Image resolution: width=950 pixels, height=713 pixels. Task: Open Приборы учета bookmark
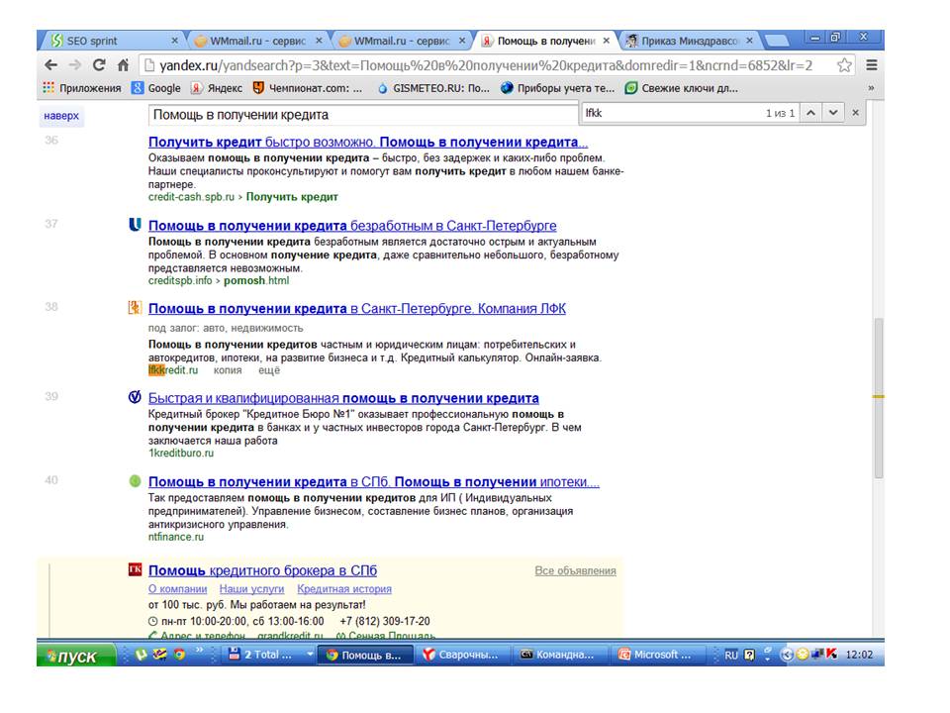click(557, 88)
